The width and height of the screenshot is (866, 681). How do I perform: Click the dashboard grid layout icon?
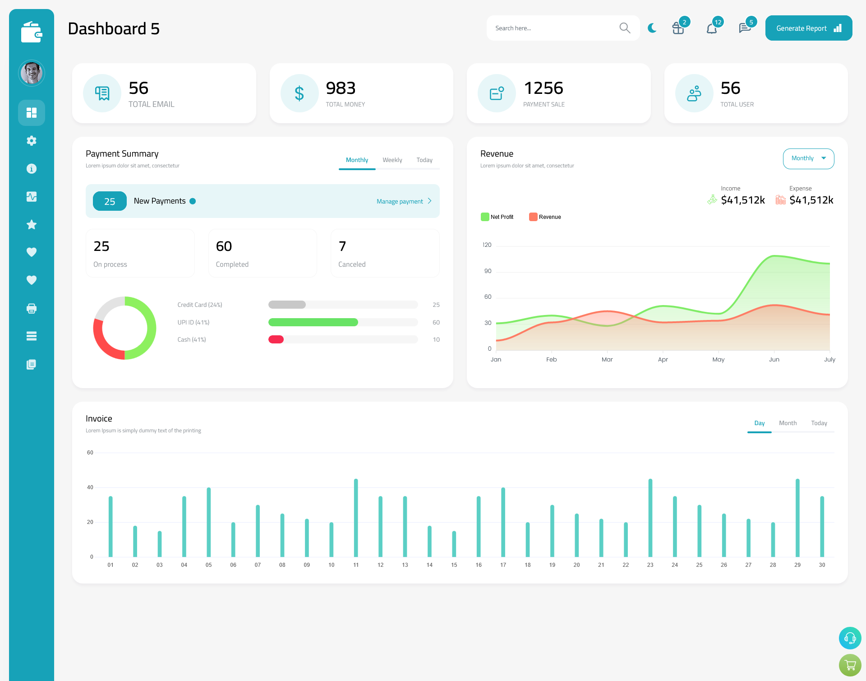point(32,112)
